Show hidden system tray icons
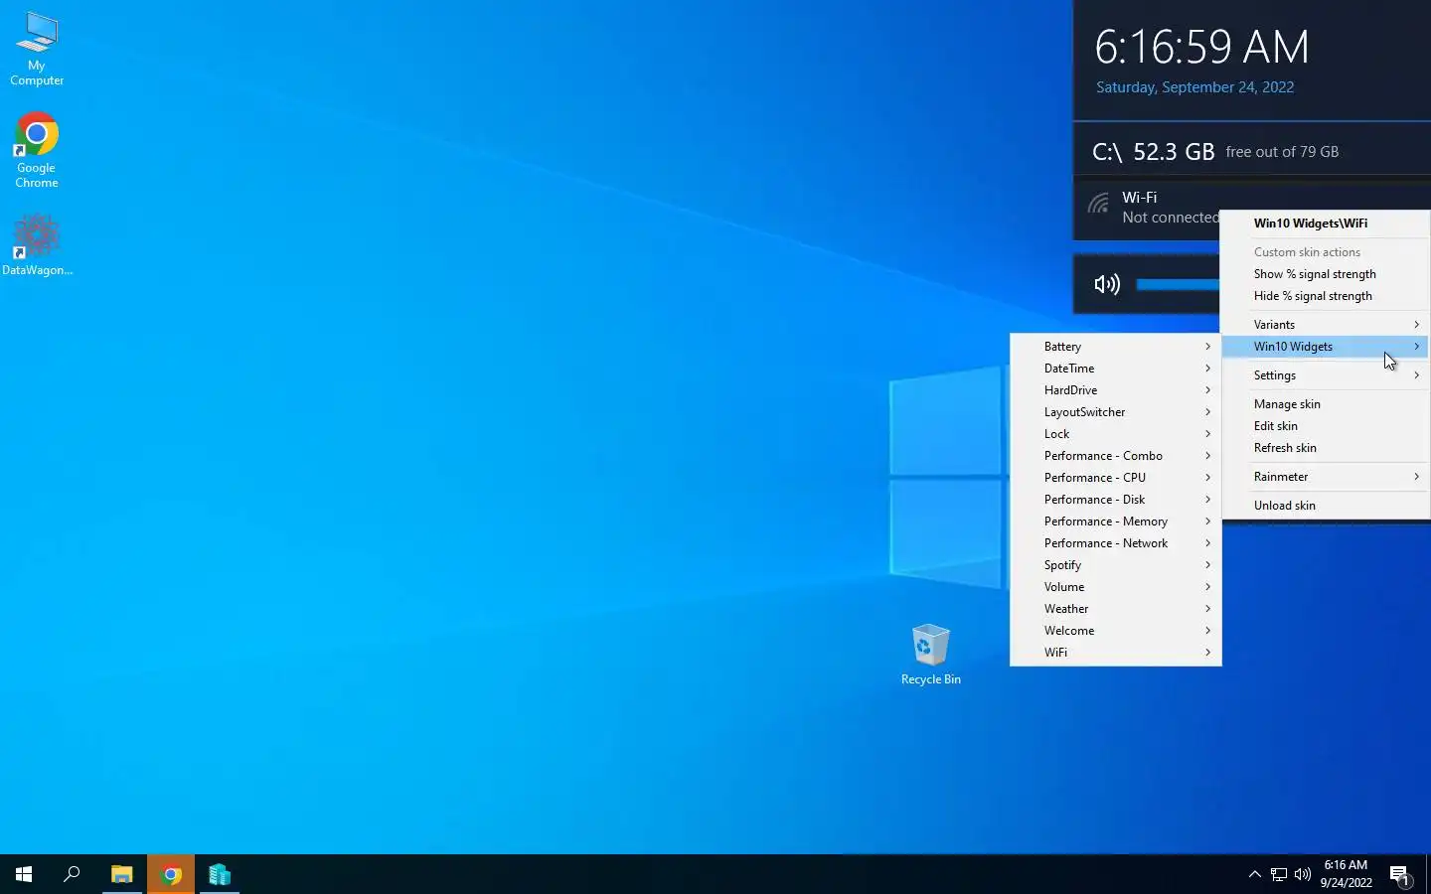 click(x=1254, y=874)
